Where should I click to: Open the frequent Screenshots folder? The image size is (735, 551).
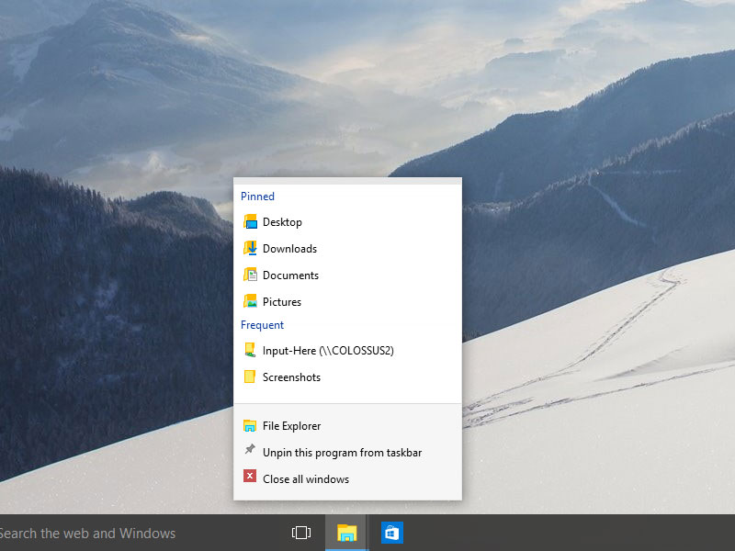(x=347, y=377)
